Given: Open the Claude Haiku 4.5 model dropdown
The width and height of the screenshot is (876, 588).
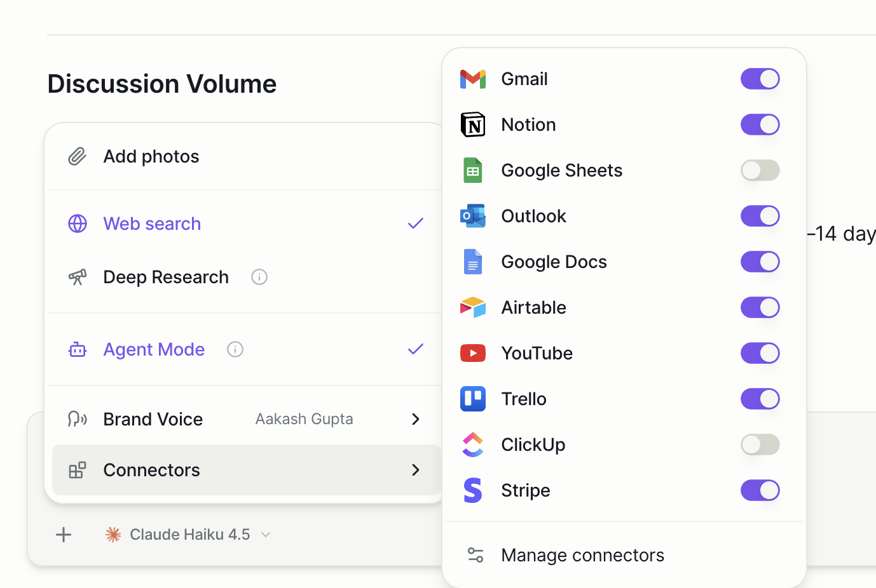Looking at the screenshot, I should coord(189,535).
